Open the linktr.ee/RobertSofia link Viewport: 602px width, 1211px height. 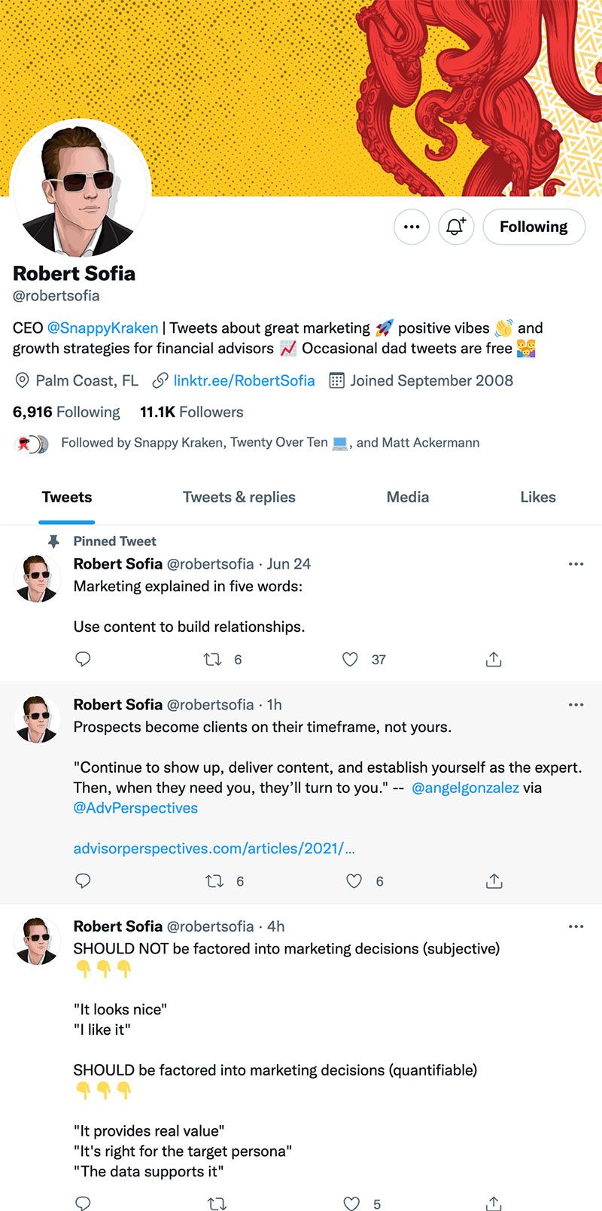[243, 380]
